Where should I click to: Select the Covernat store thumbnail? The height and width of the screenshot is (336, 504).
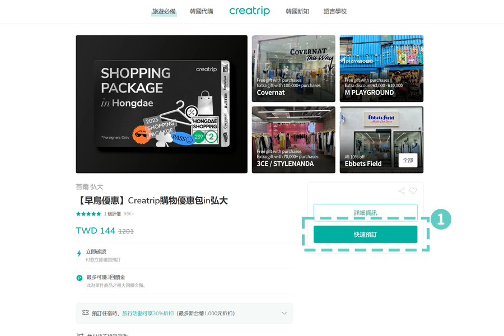point(293,68)
